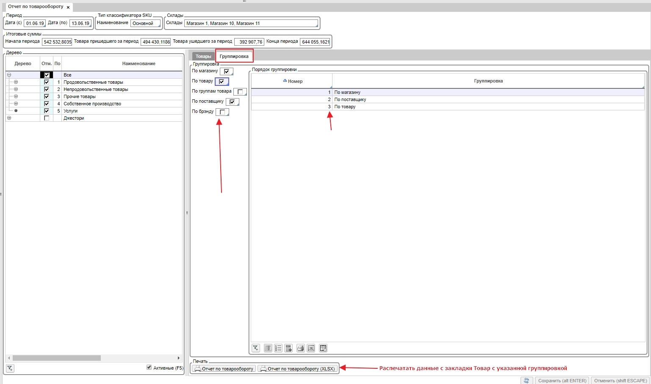Click the table with cross icon
The image size is (651, 384).
pyautogui.click(x=323, y=348)
